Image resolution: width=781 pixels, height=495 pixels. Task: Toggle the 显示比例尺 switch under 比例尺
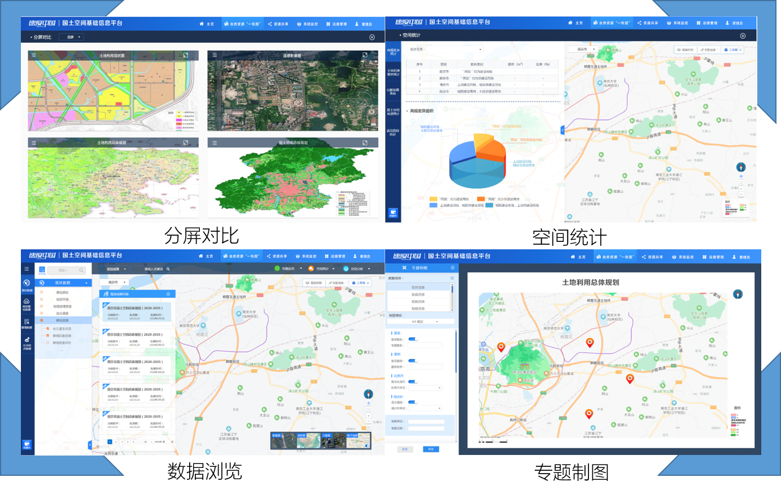[x=413, y=382]
